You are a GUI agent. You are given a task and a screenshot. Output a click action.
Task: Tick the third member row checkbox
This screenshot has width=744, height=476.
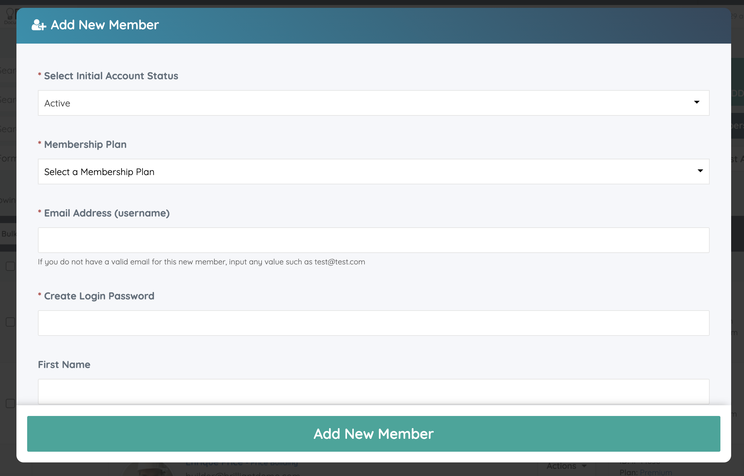10,403
